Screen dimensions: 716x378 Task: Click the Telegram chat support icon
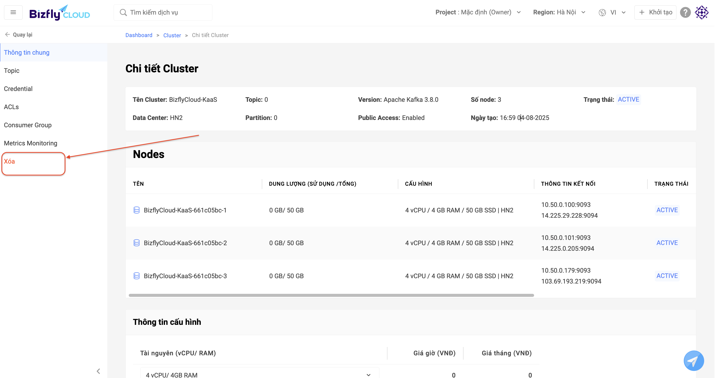pos(694,361)
